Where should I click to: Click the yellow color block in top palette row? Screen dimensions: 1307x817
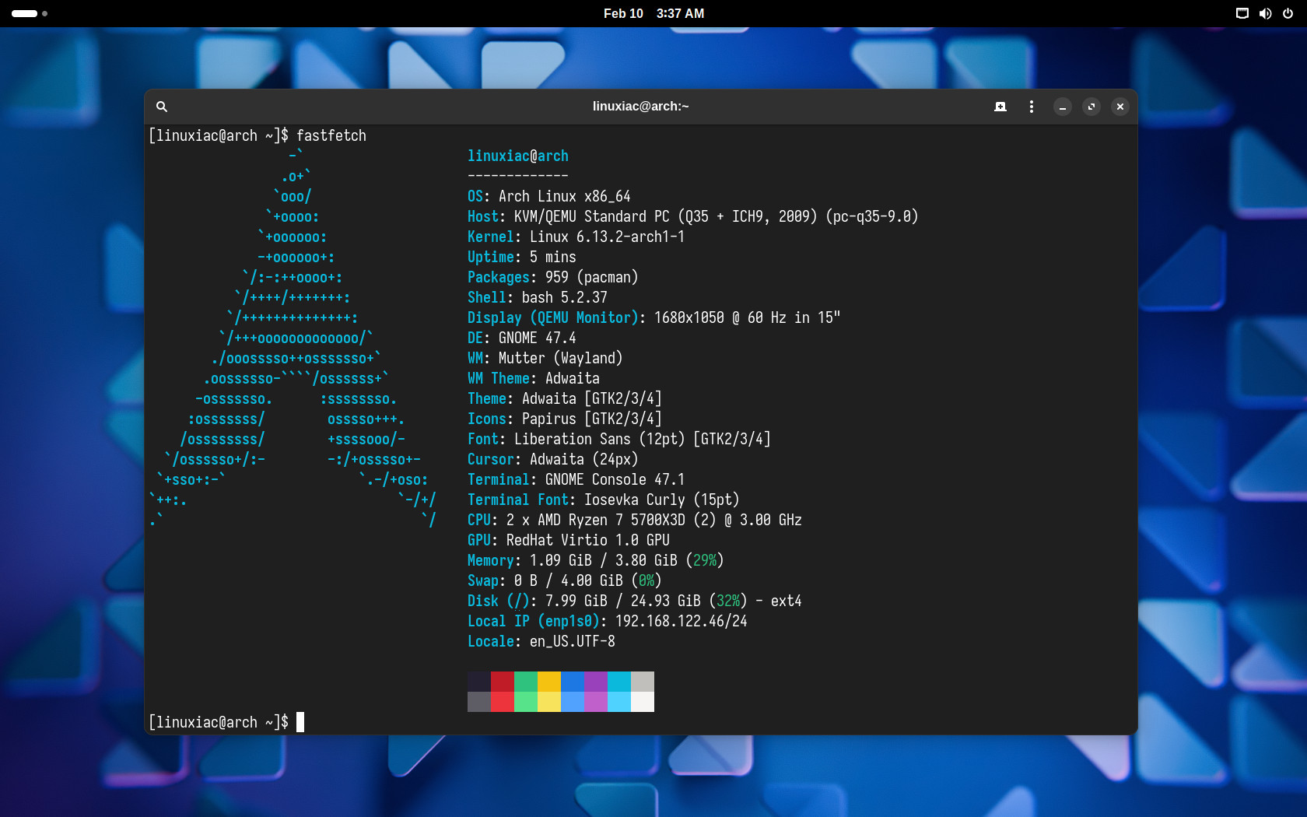pyautogui.click(x=549, y=682)
